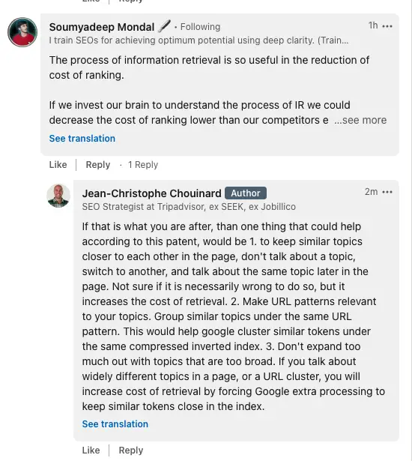Collapse the '1 Reply' thread
Screen dimensions: 412x461
coord(143,165)
